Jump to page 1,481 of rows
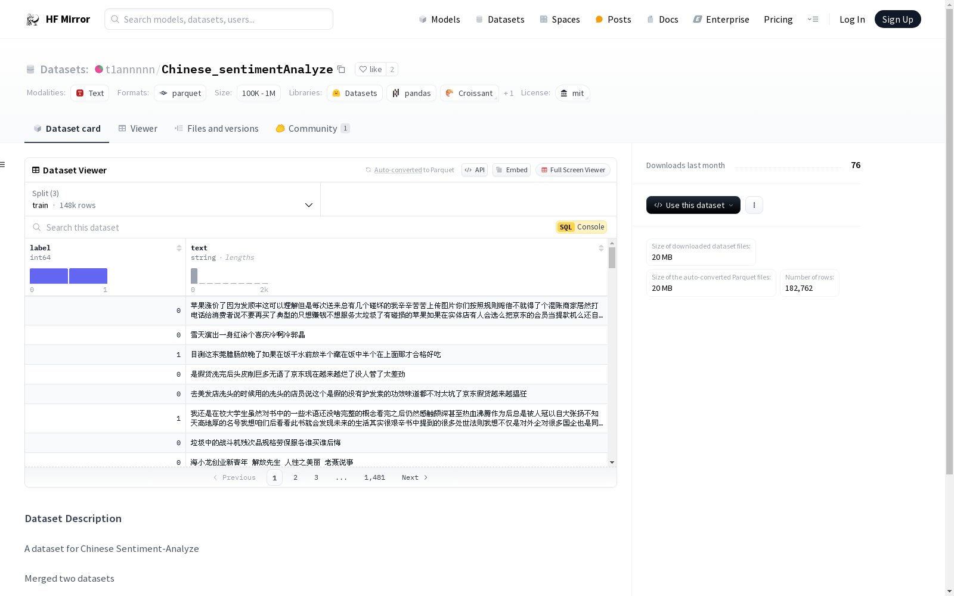The image size is (954, 596). [374, 477]
